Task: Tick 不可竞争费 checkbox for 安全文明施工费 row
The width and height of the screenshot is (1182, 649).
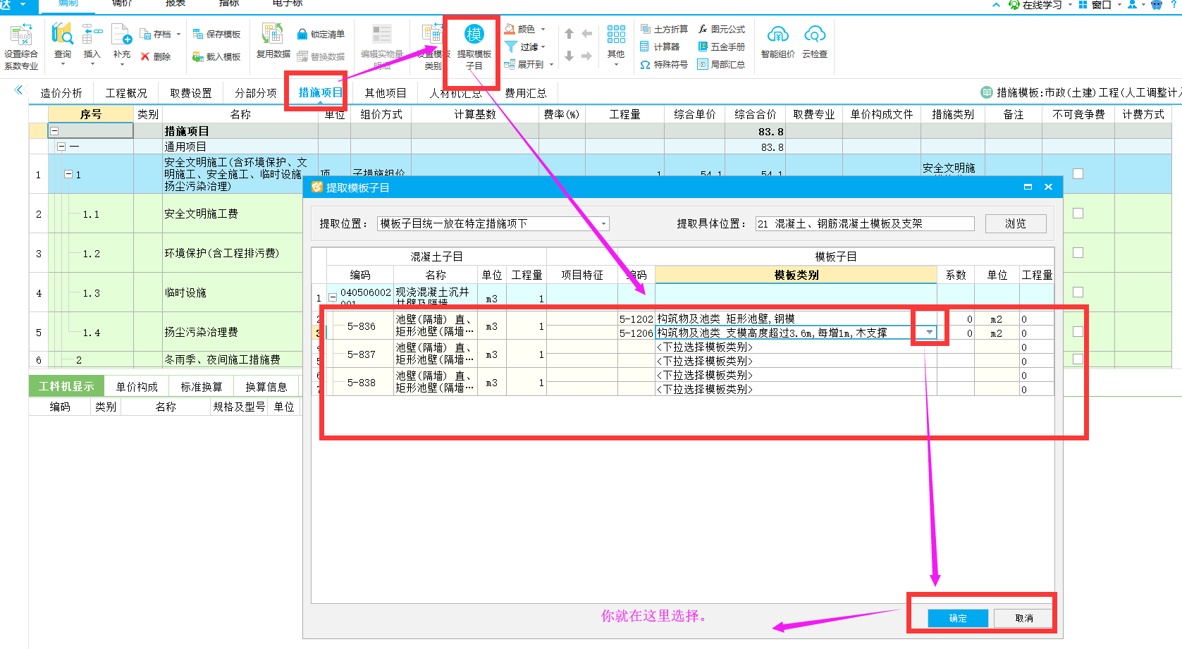Action: pos(1078,213)
